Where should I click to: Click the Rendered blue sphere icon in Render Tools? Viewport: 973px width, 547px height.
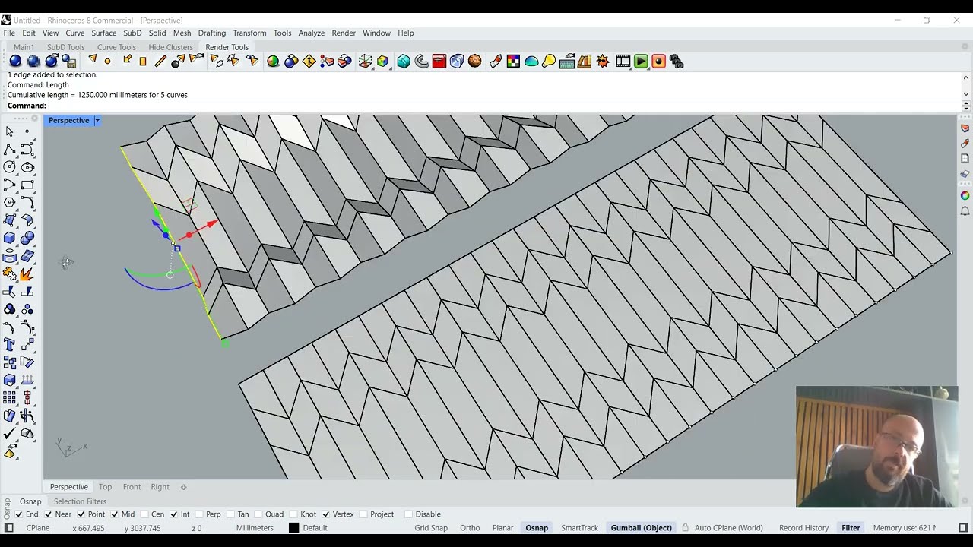coord(15,62)
